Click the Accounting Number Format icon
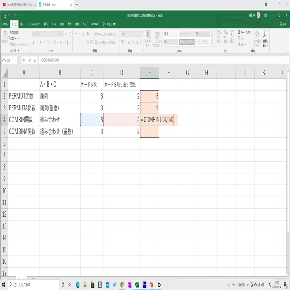 click(x=123, y=42)
